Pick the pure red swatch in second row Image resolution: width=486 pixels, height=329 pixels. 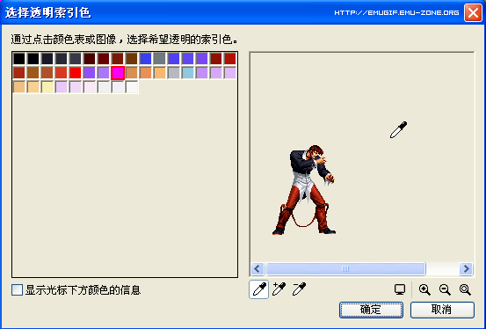(x=76, y=73)
